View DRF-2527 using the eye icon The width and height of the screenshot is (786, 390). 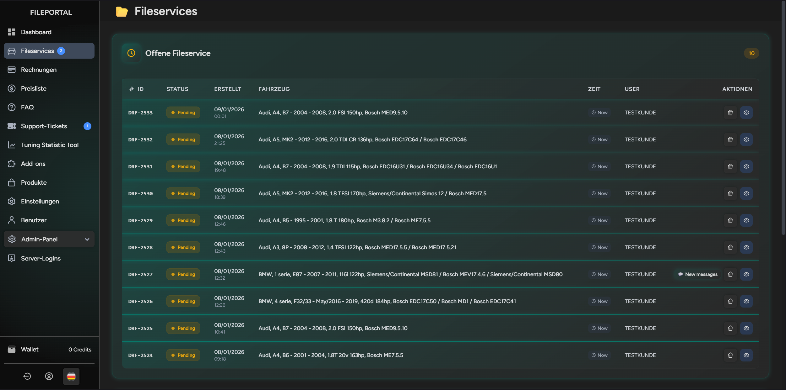click(x=746, y=274)
